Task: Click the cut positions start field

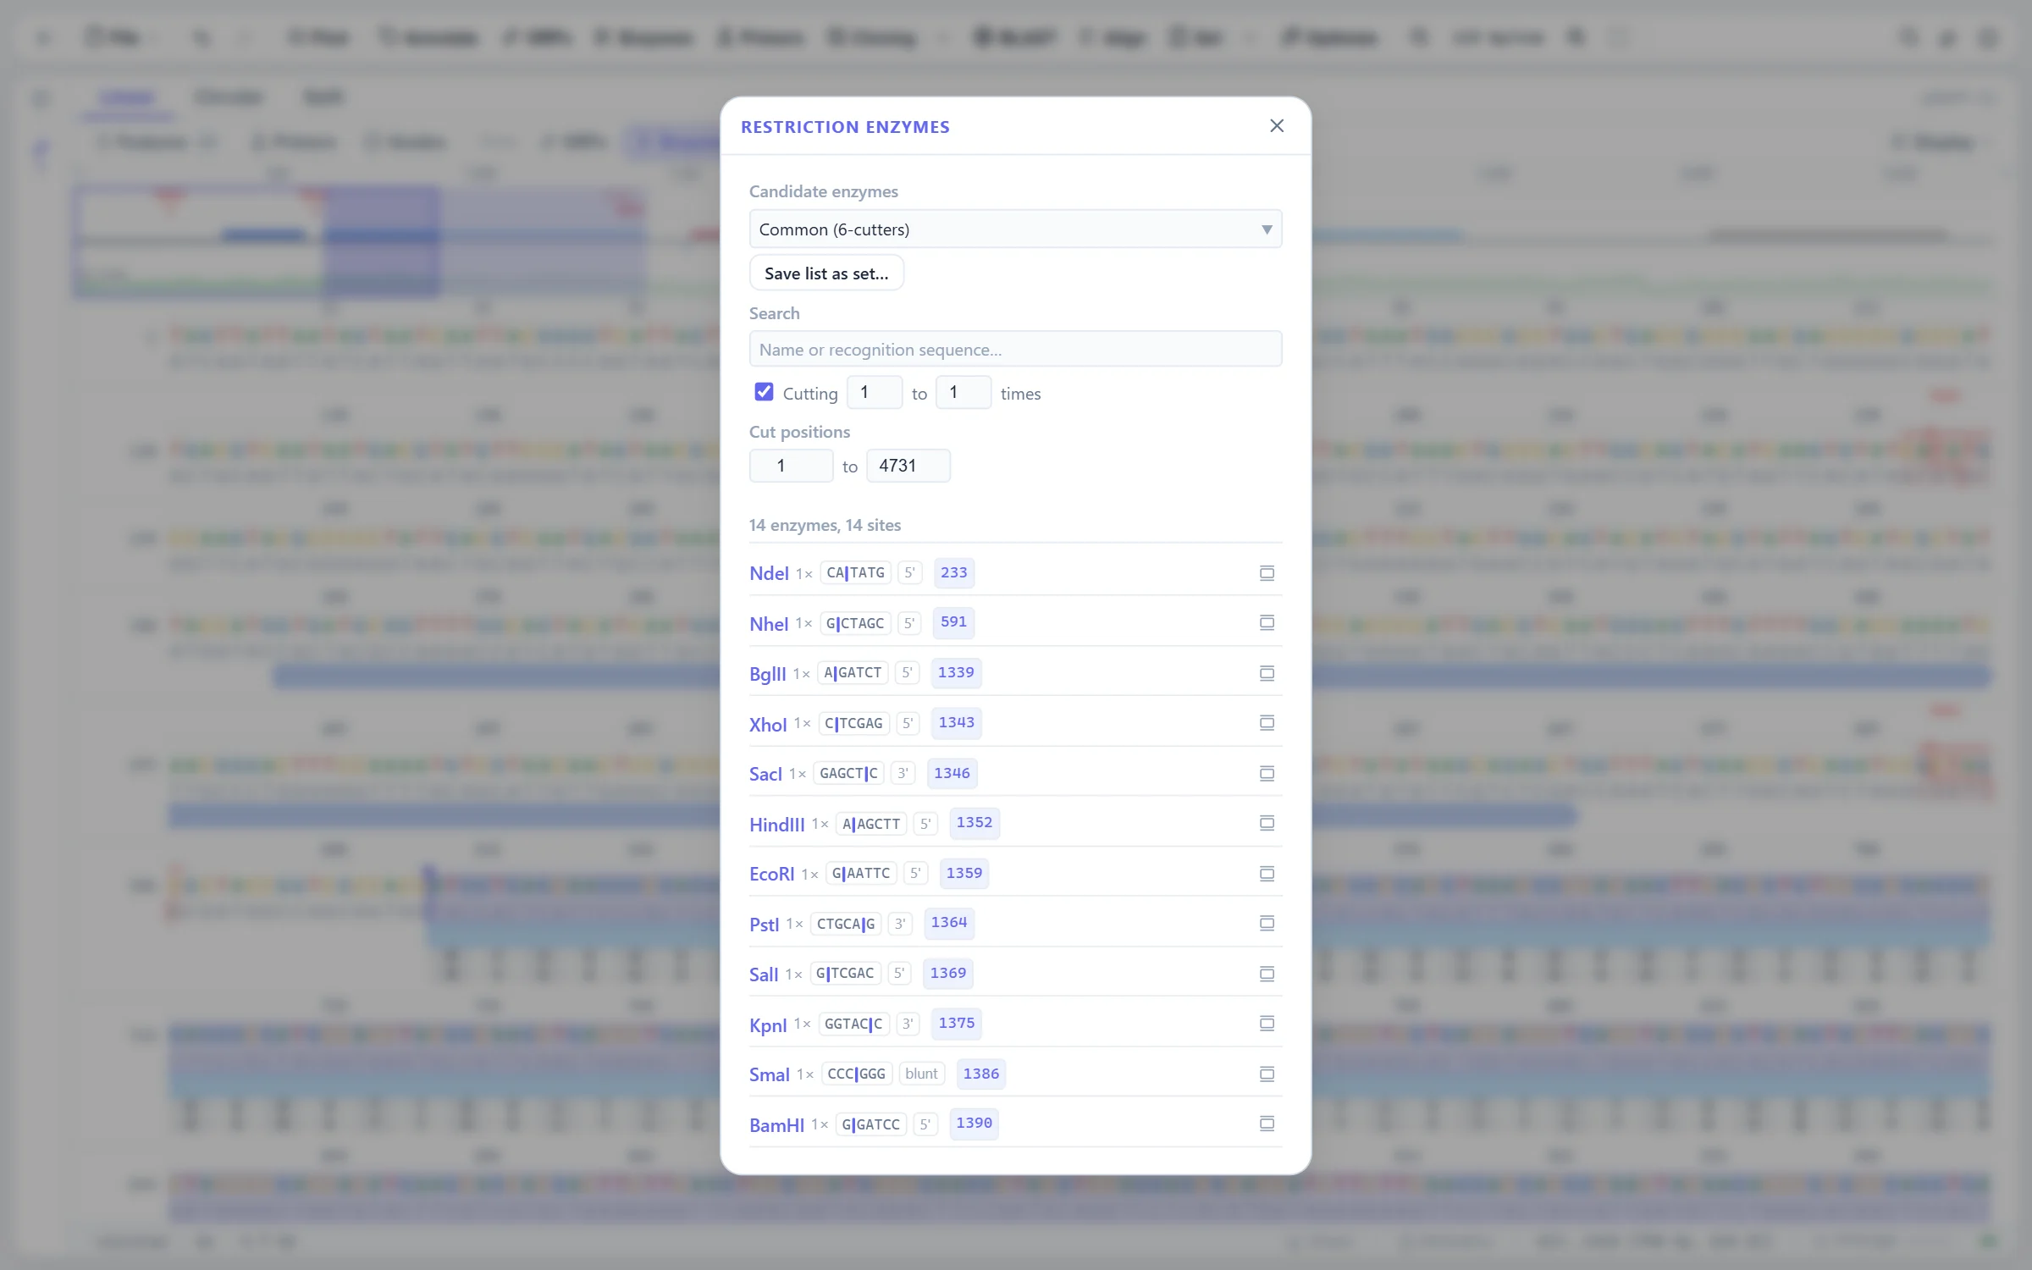Action: tap(791, 466)
